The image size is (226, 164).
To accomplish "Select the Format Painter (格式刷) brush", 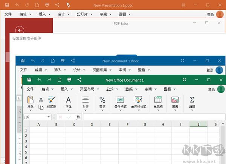I will click(x=52, y=100).
